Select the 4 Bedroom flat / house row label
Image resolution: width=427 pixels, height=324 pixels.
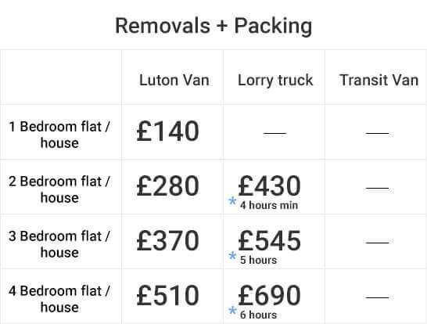tap(59, 299)
